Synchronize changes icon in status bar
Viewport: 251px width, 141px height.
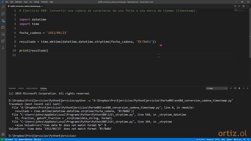click(16, 139)
